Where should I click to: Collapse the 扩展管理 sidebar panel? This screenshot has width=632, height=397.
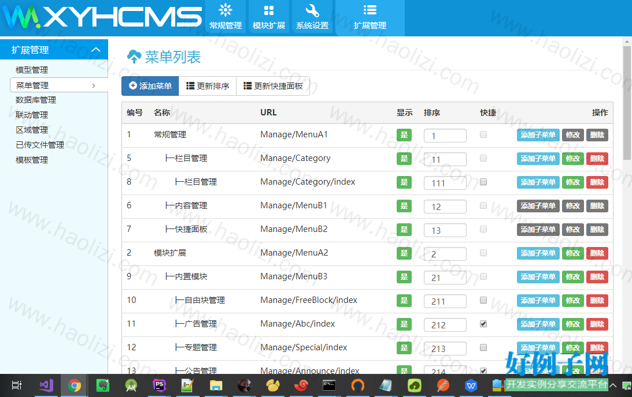point(96,50)
